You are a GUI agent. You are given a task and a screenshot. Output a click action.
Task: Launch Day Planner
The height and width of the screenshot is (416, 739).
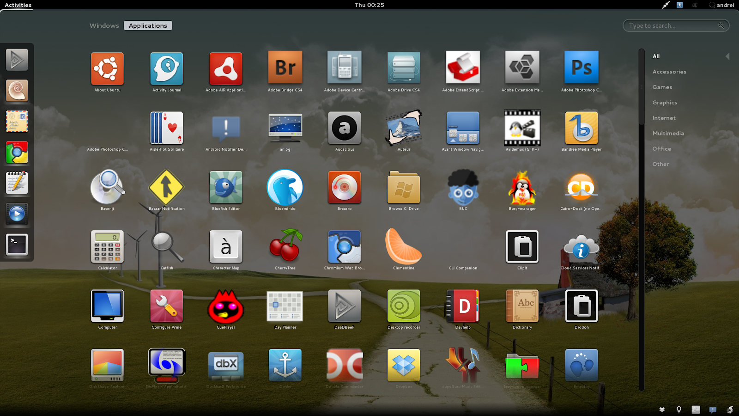(x=285, y=306)
